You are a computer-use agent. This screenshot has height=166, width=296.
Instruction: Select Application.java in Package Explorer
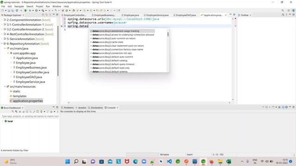pos(27,58)
